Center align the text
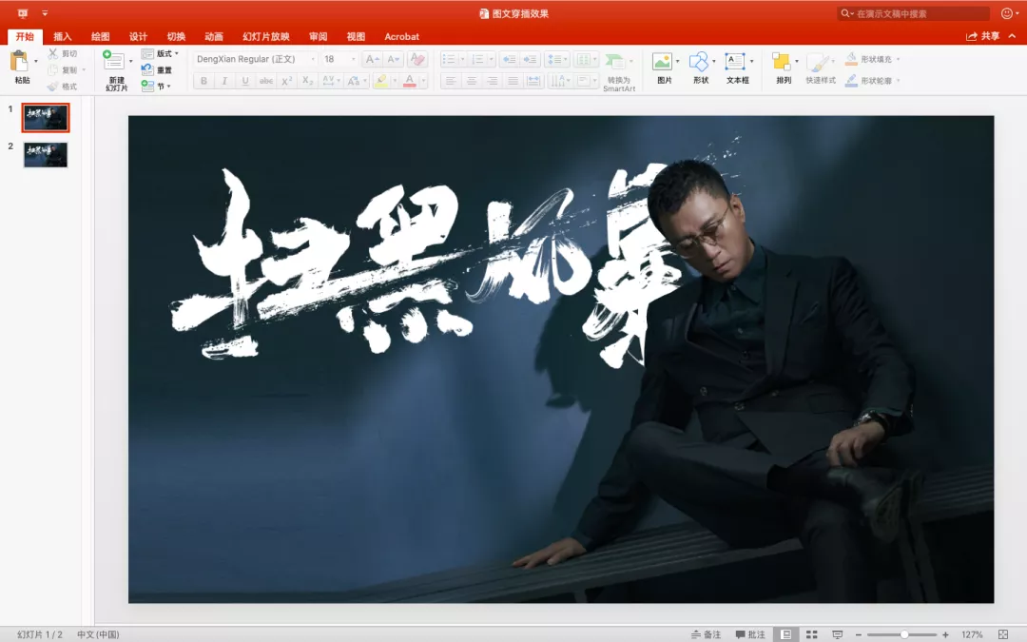This screenshot has height=642, width=1027. 472,81
